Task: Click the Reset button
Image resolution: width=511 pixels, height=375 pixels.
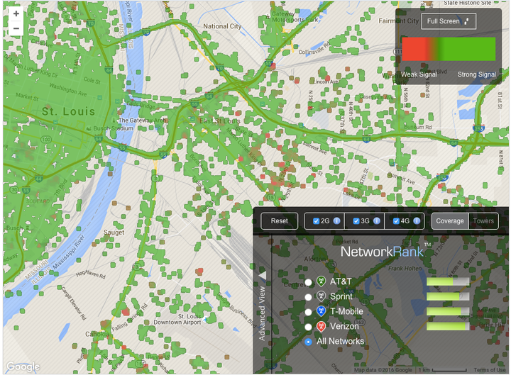Action: click(280, 221)
